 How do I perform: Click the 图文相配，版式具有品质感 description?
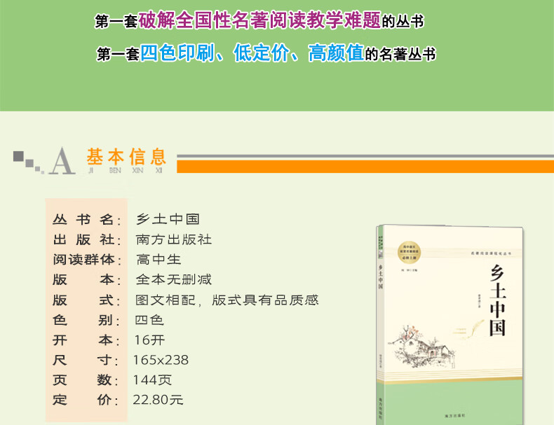tap(227, 300)
